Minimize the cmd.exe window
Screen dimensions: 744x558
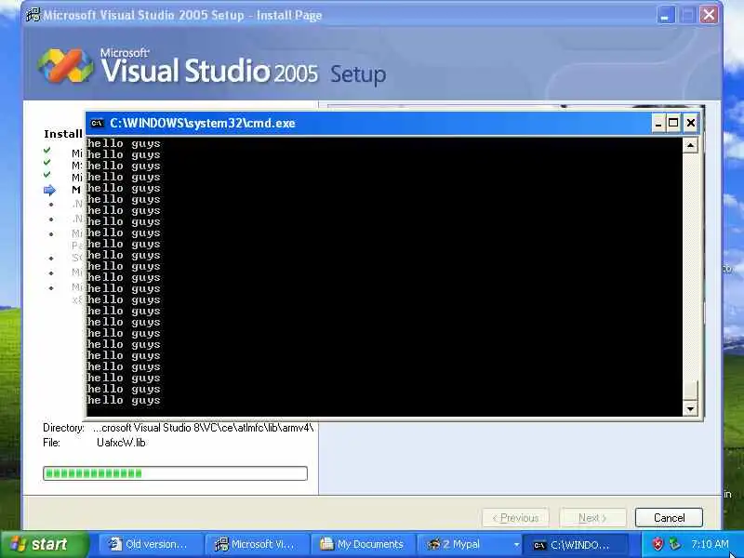(x=658, y=124)
